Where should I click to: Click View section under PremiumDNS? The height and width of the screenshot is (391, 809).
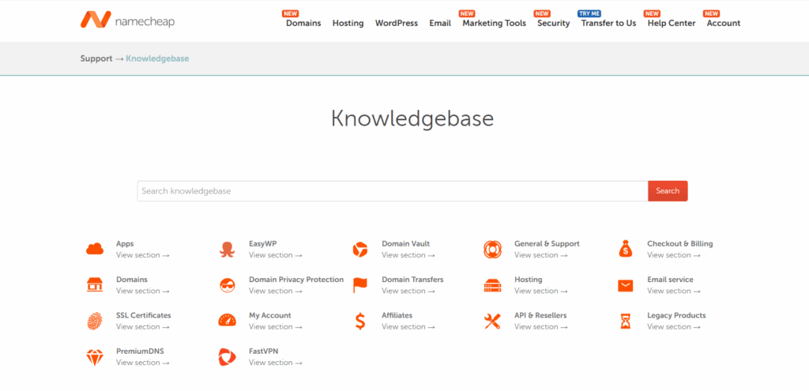coord(143,363)
